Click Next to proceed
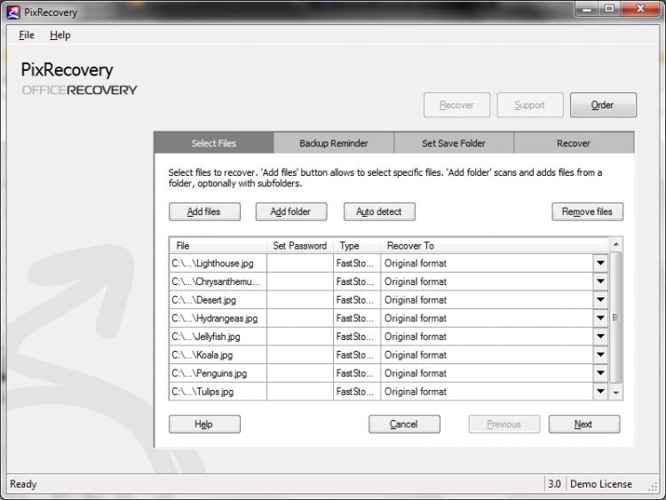 [583, 425]
